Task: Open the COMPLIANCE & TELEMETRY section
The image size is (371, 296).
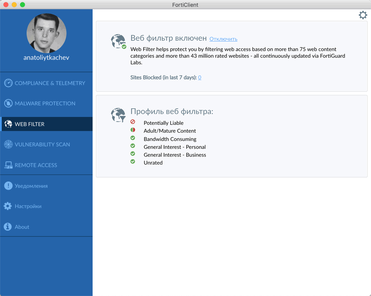Action: [46, 83]
